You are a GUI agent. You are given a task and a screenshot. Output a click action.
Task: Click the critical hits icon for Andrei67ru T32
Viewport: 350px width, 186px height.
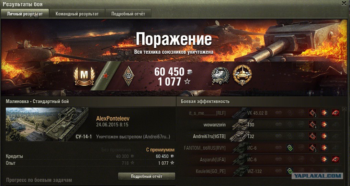pyautogui.click(x=313, y=136)
